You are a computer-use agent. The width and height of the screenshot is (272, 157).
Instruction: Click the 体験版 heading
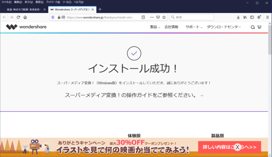point(134,136)
